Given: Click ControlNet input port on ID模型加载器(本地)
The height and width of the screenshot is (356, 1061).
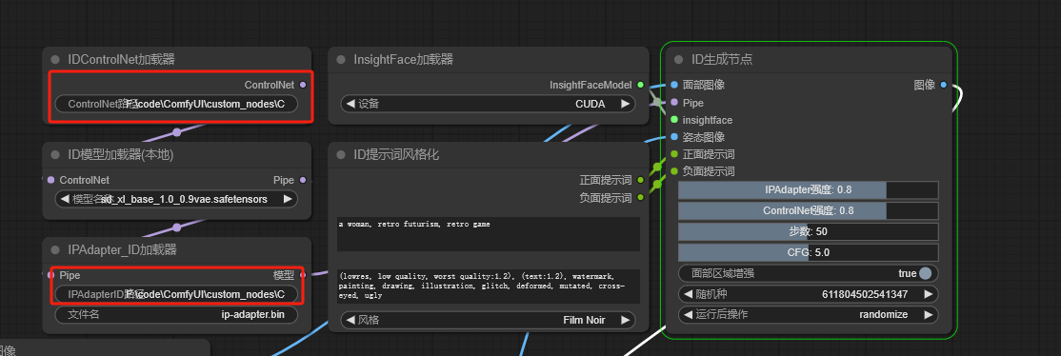Looking at the screenshot, I should coord(50,180).
